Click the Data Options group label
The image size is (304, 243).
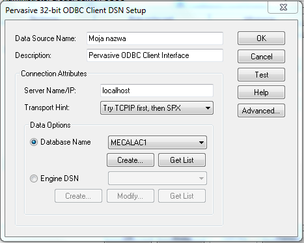(x=50, y=125)
